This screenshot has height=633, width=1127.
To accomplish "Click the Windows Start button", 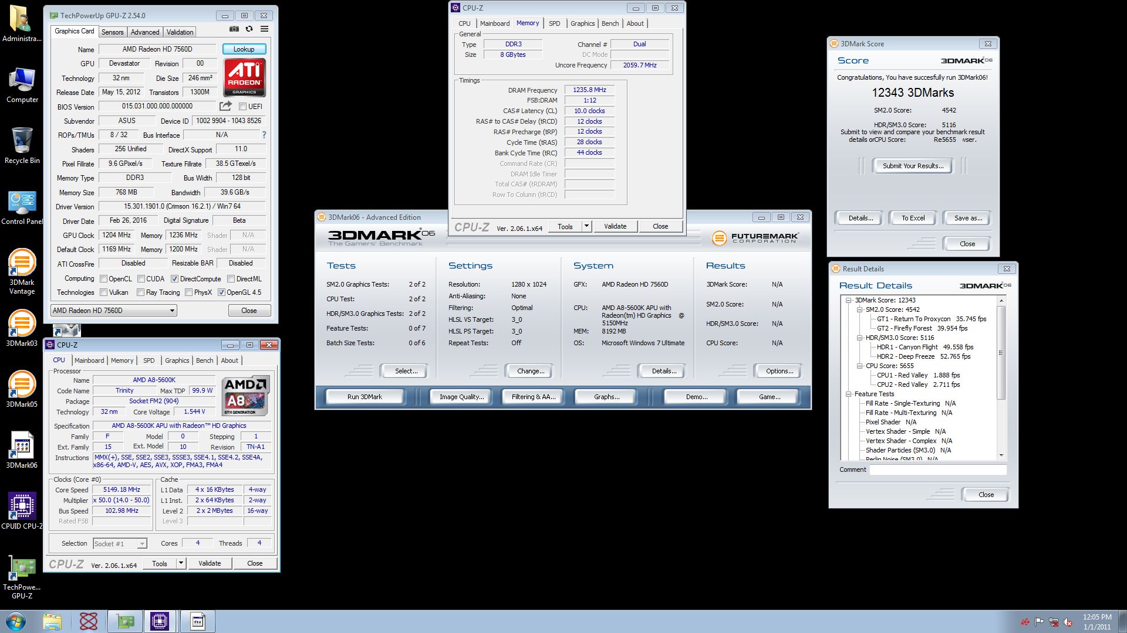I will [x=16, y=621].
